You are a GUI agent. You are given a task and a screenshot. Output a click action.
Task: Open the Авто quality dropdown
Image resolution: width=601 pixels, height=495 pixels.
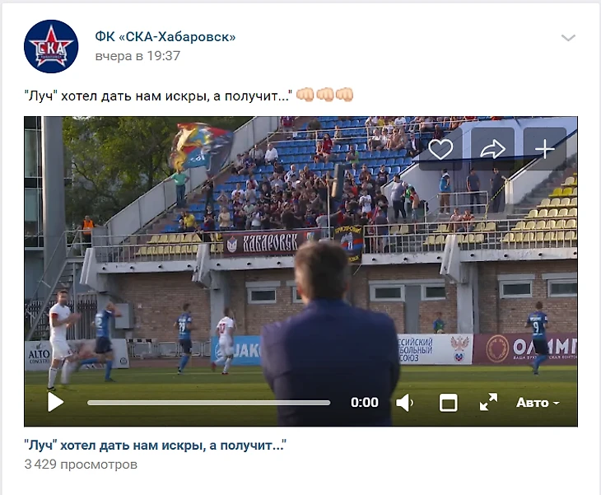pyautogui.click(x=538, y=403)
